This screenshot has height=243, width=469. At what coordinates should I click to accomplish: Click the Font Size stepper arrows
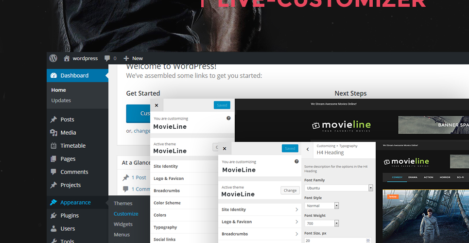368,241
